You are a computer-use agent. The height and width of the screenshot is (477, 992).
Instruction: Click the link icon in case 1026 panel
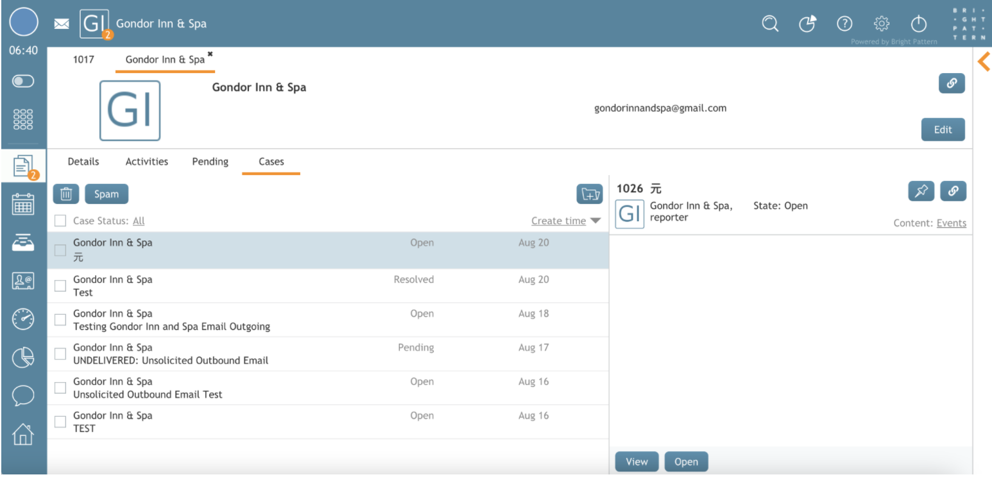point(953,191)
